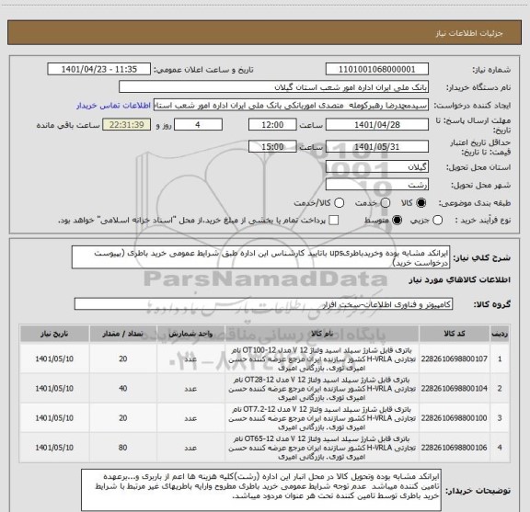This screenshot has width=530, height=512.
Task: Click the general need description text box
Action: click(x=260, y=257)
